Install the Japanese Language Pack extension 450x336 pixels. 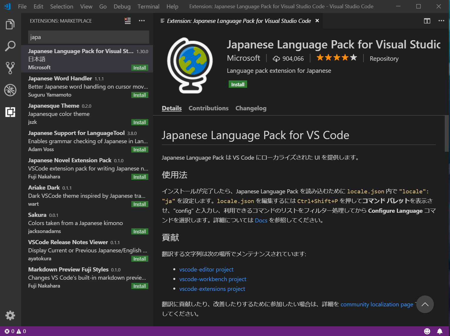(237, 84)
